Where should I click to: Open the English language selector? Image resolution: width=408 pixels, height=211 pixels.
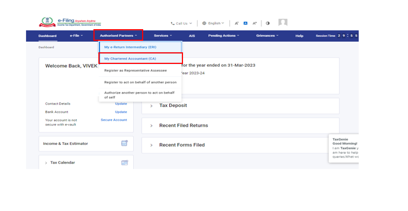click(x=213, y=23)
